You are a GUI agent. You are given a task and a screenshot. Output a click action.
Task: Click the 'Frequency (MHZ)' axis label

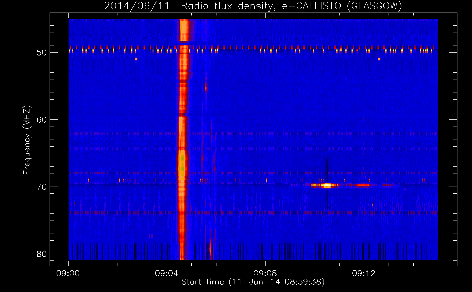[27, 140]
